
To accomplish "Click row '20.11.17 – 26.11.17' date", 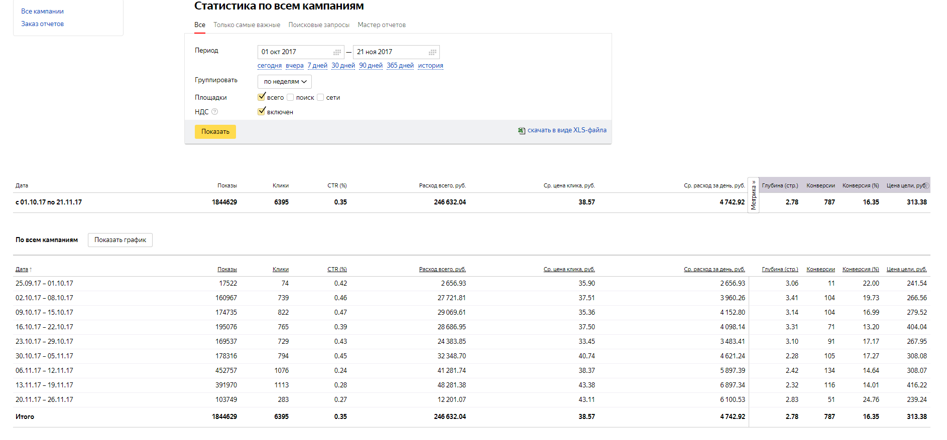I will (44, 400).
